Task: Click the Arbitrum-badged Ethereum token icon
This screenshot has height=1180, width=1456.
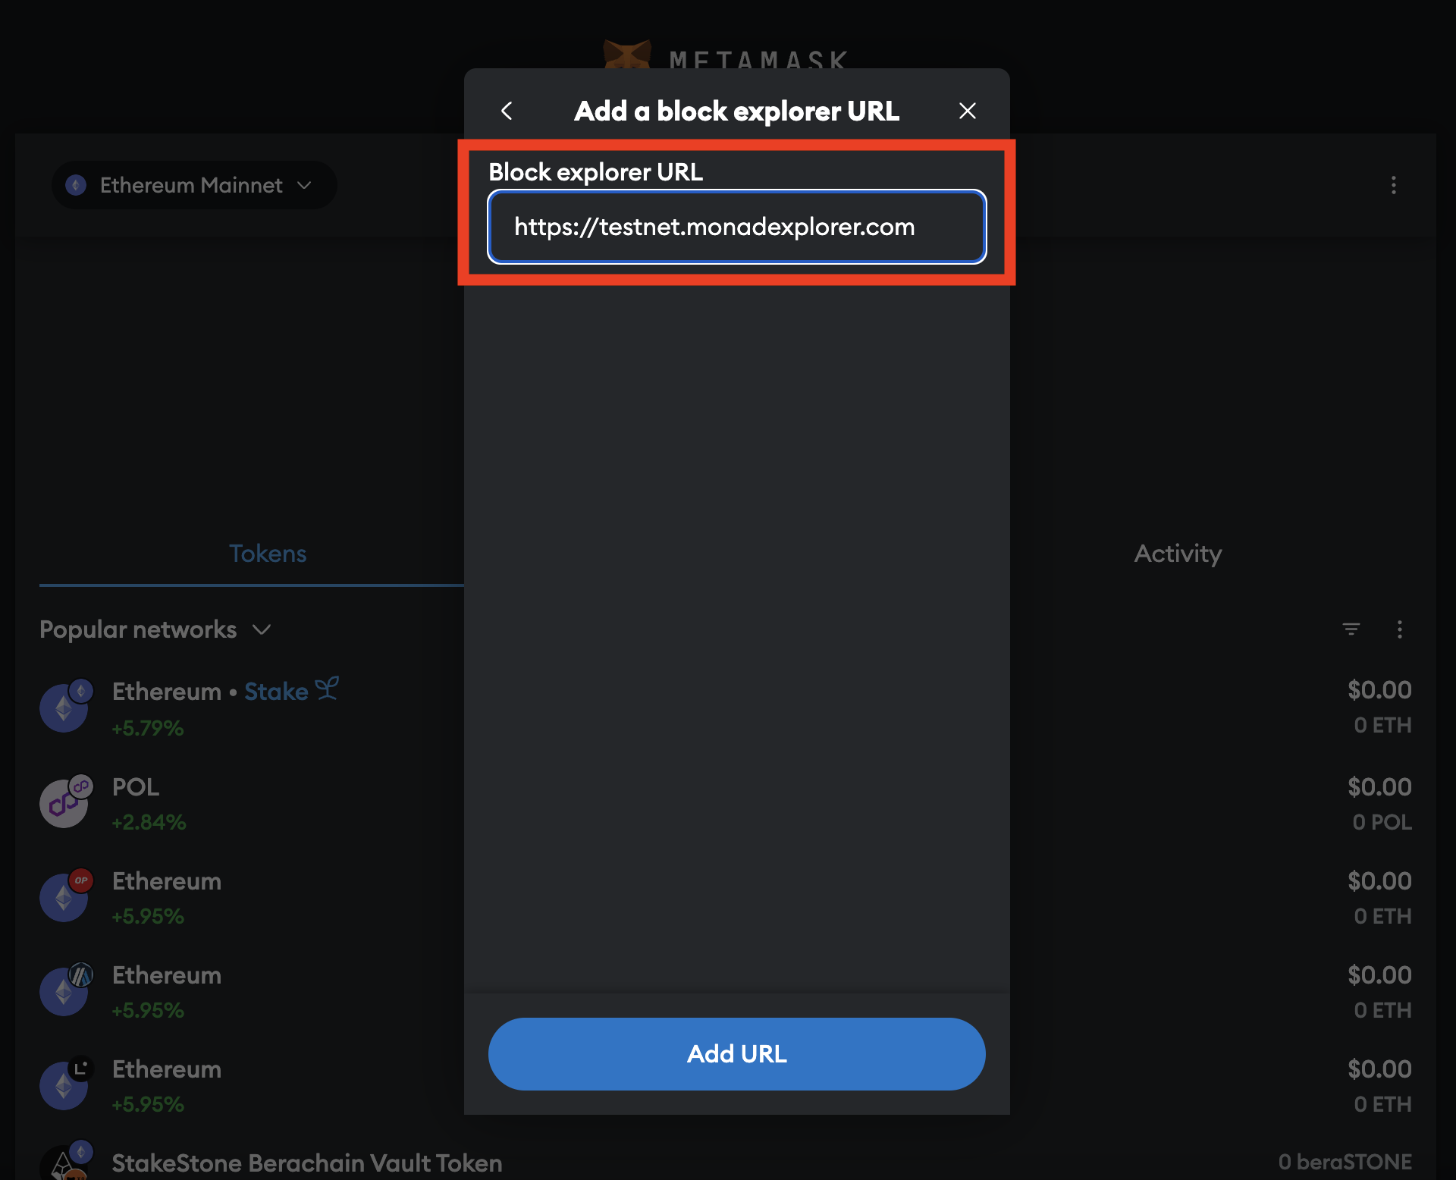Action: pyautogui.click(x=64, y=990)
